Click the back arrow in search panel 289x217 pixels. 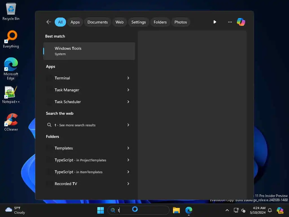(49, 22)
